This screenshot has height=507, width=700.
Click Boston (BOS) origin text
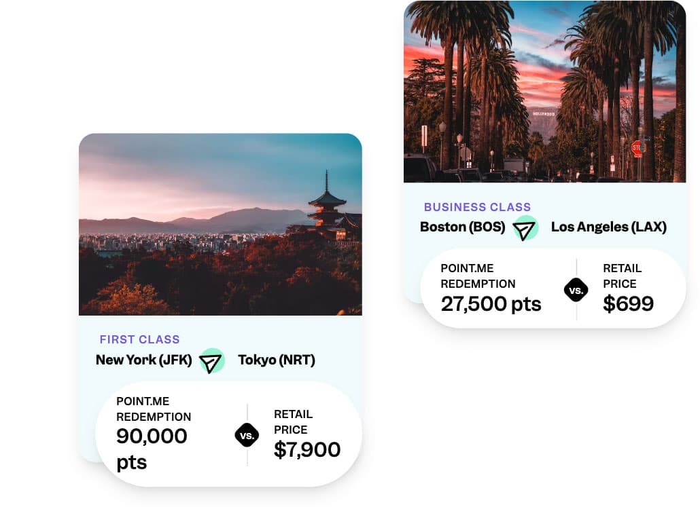463,227
